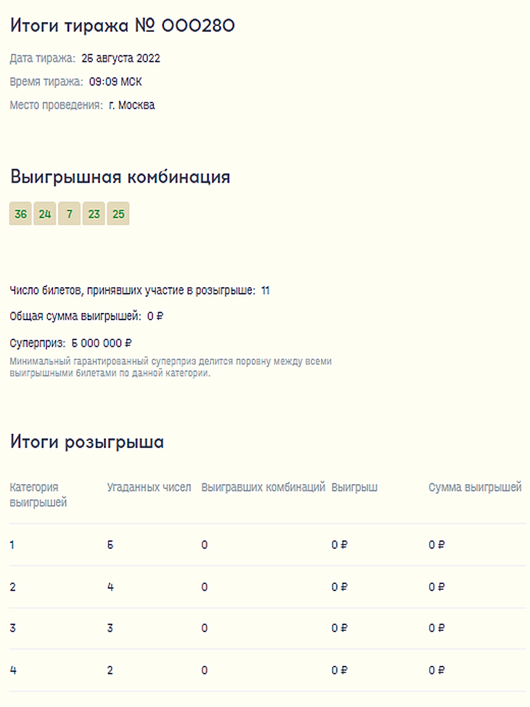Select winning number ball 24
The height and width of the screenshot is (707, 530).
[x=45, y=214]
